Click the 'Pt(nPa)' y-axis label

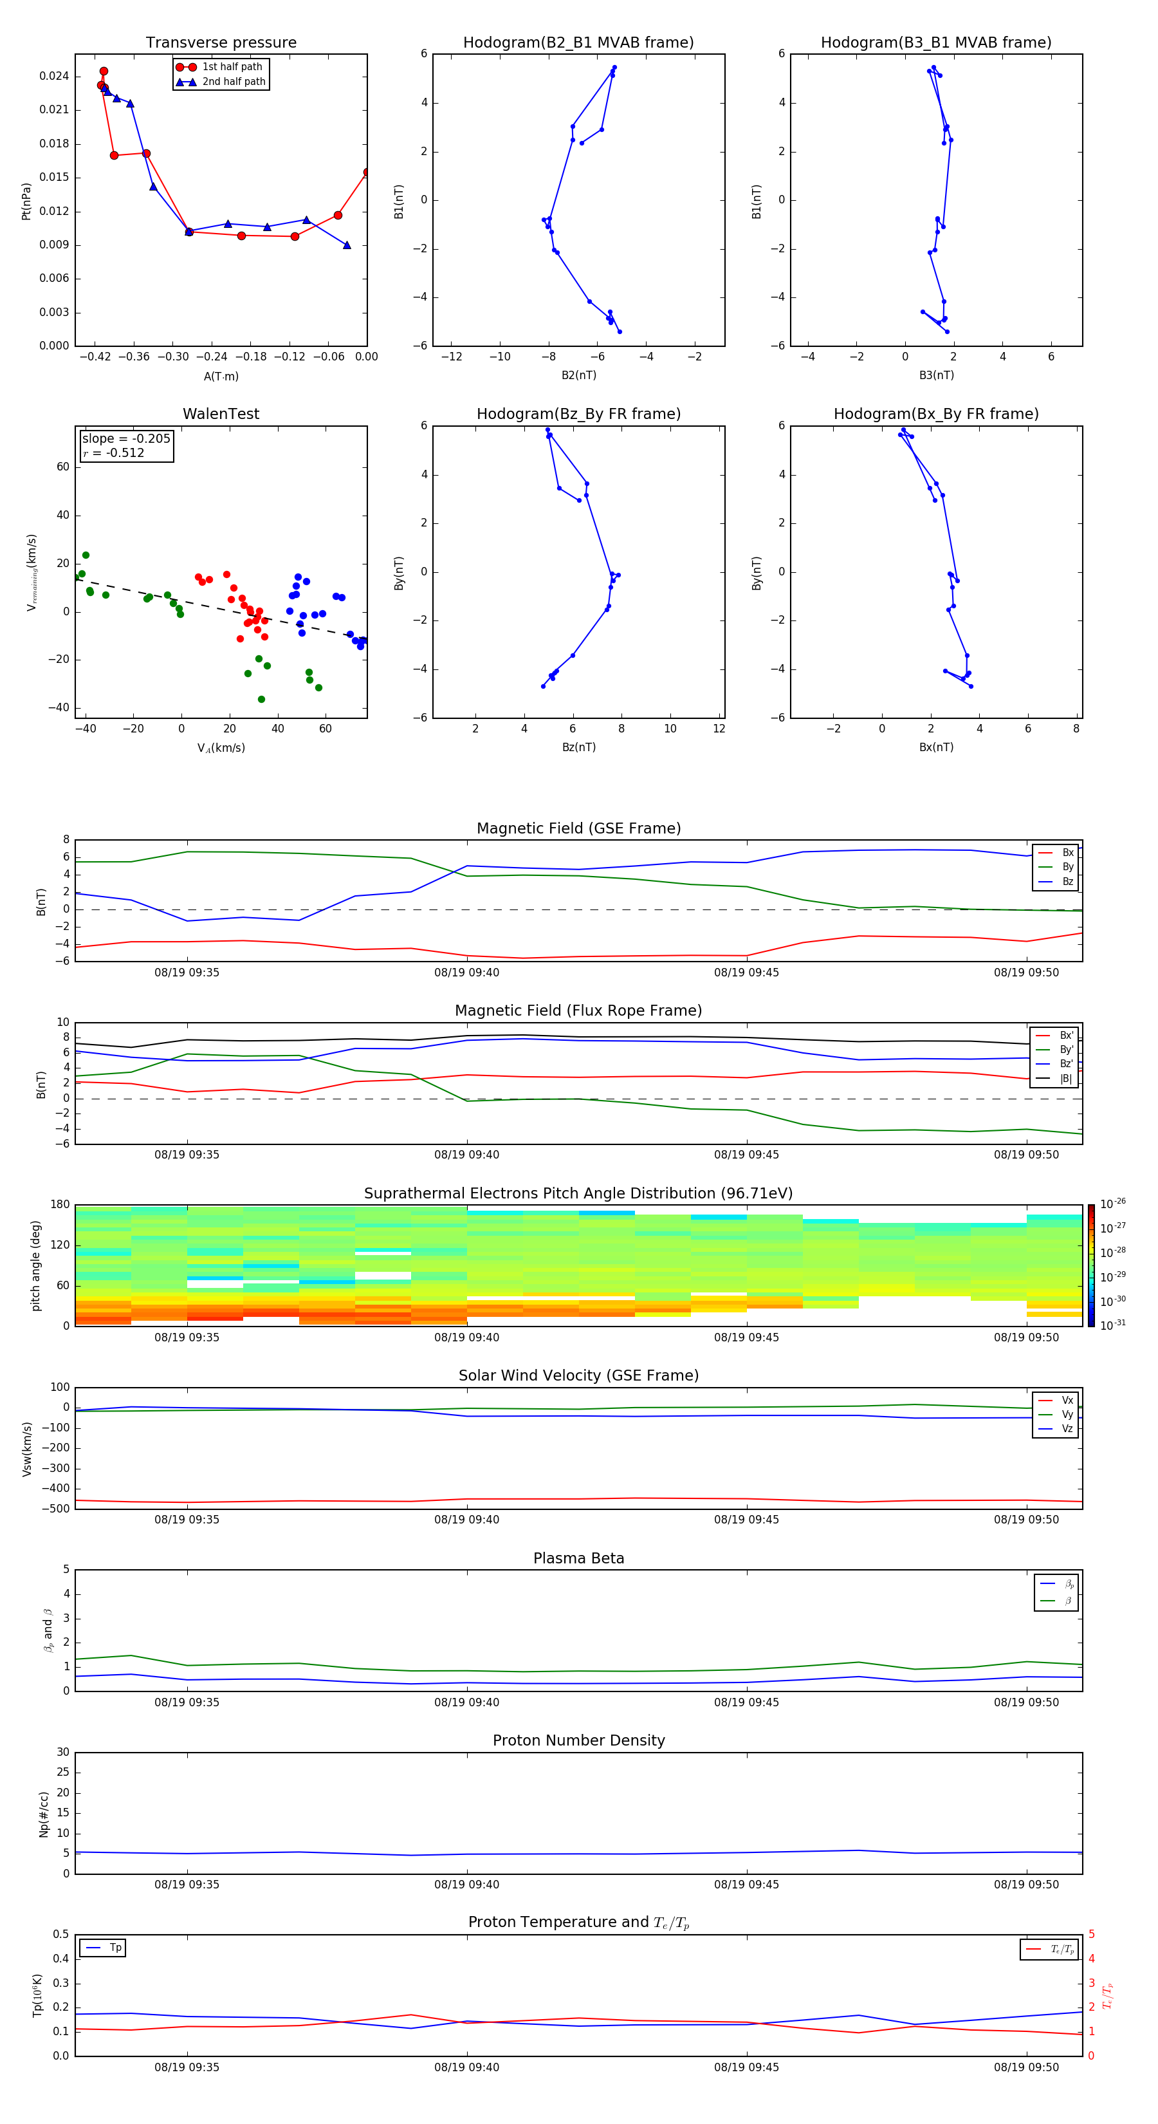tap(26, 201)
